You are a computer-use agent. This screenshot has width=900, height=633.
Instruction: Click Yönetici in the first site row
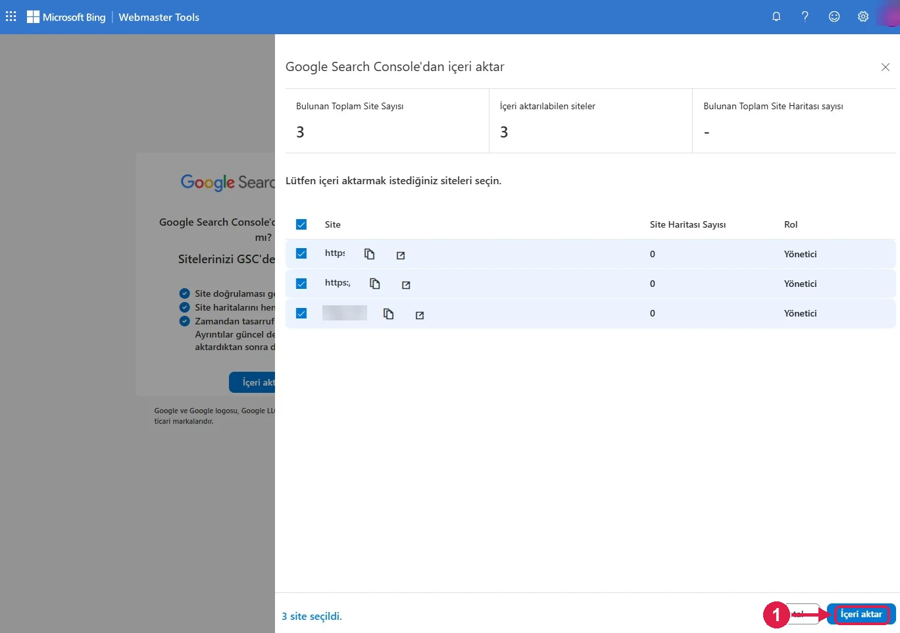(x=800, y=254)
